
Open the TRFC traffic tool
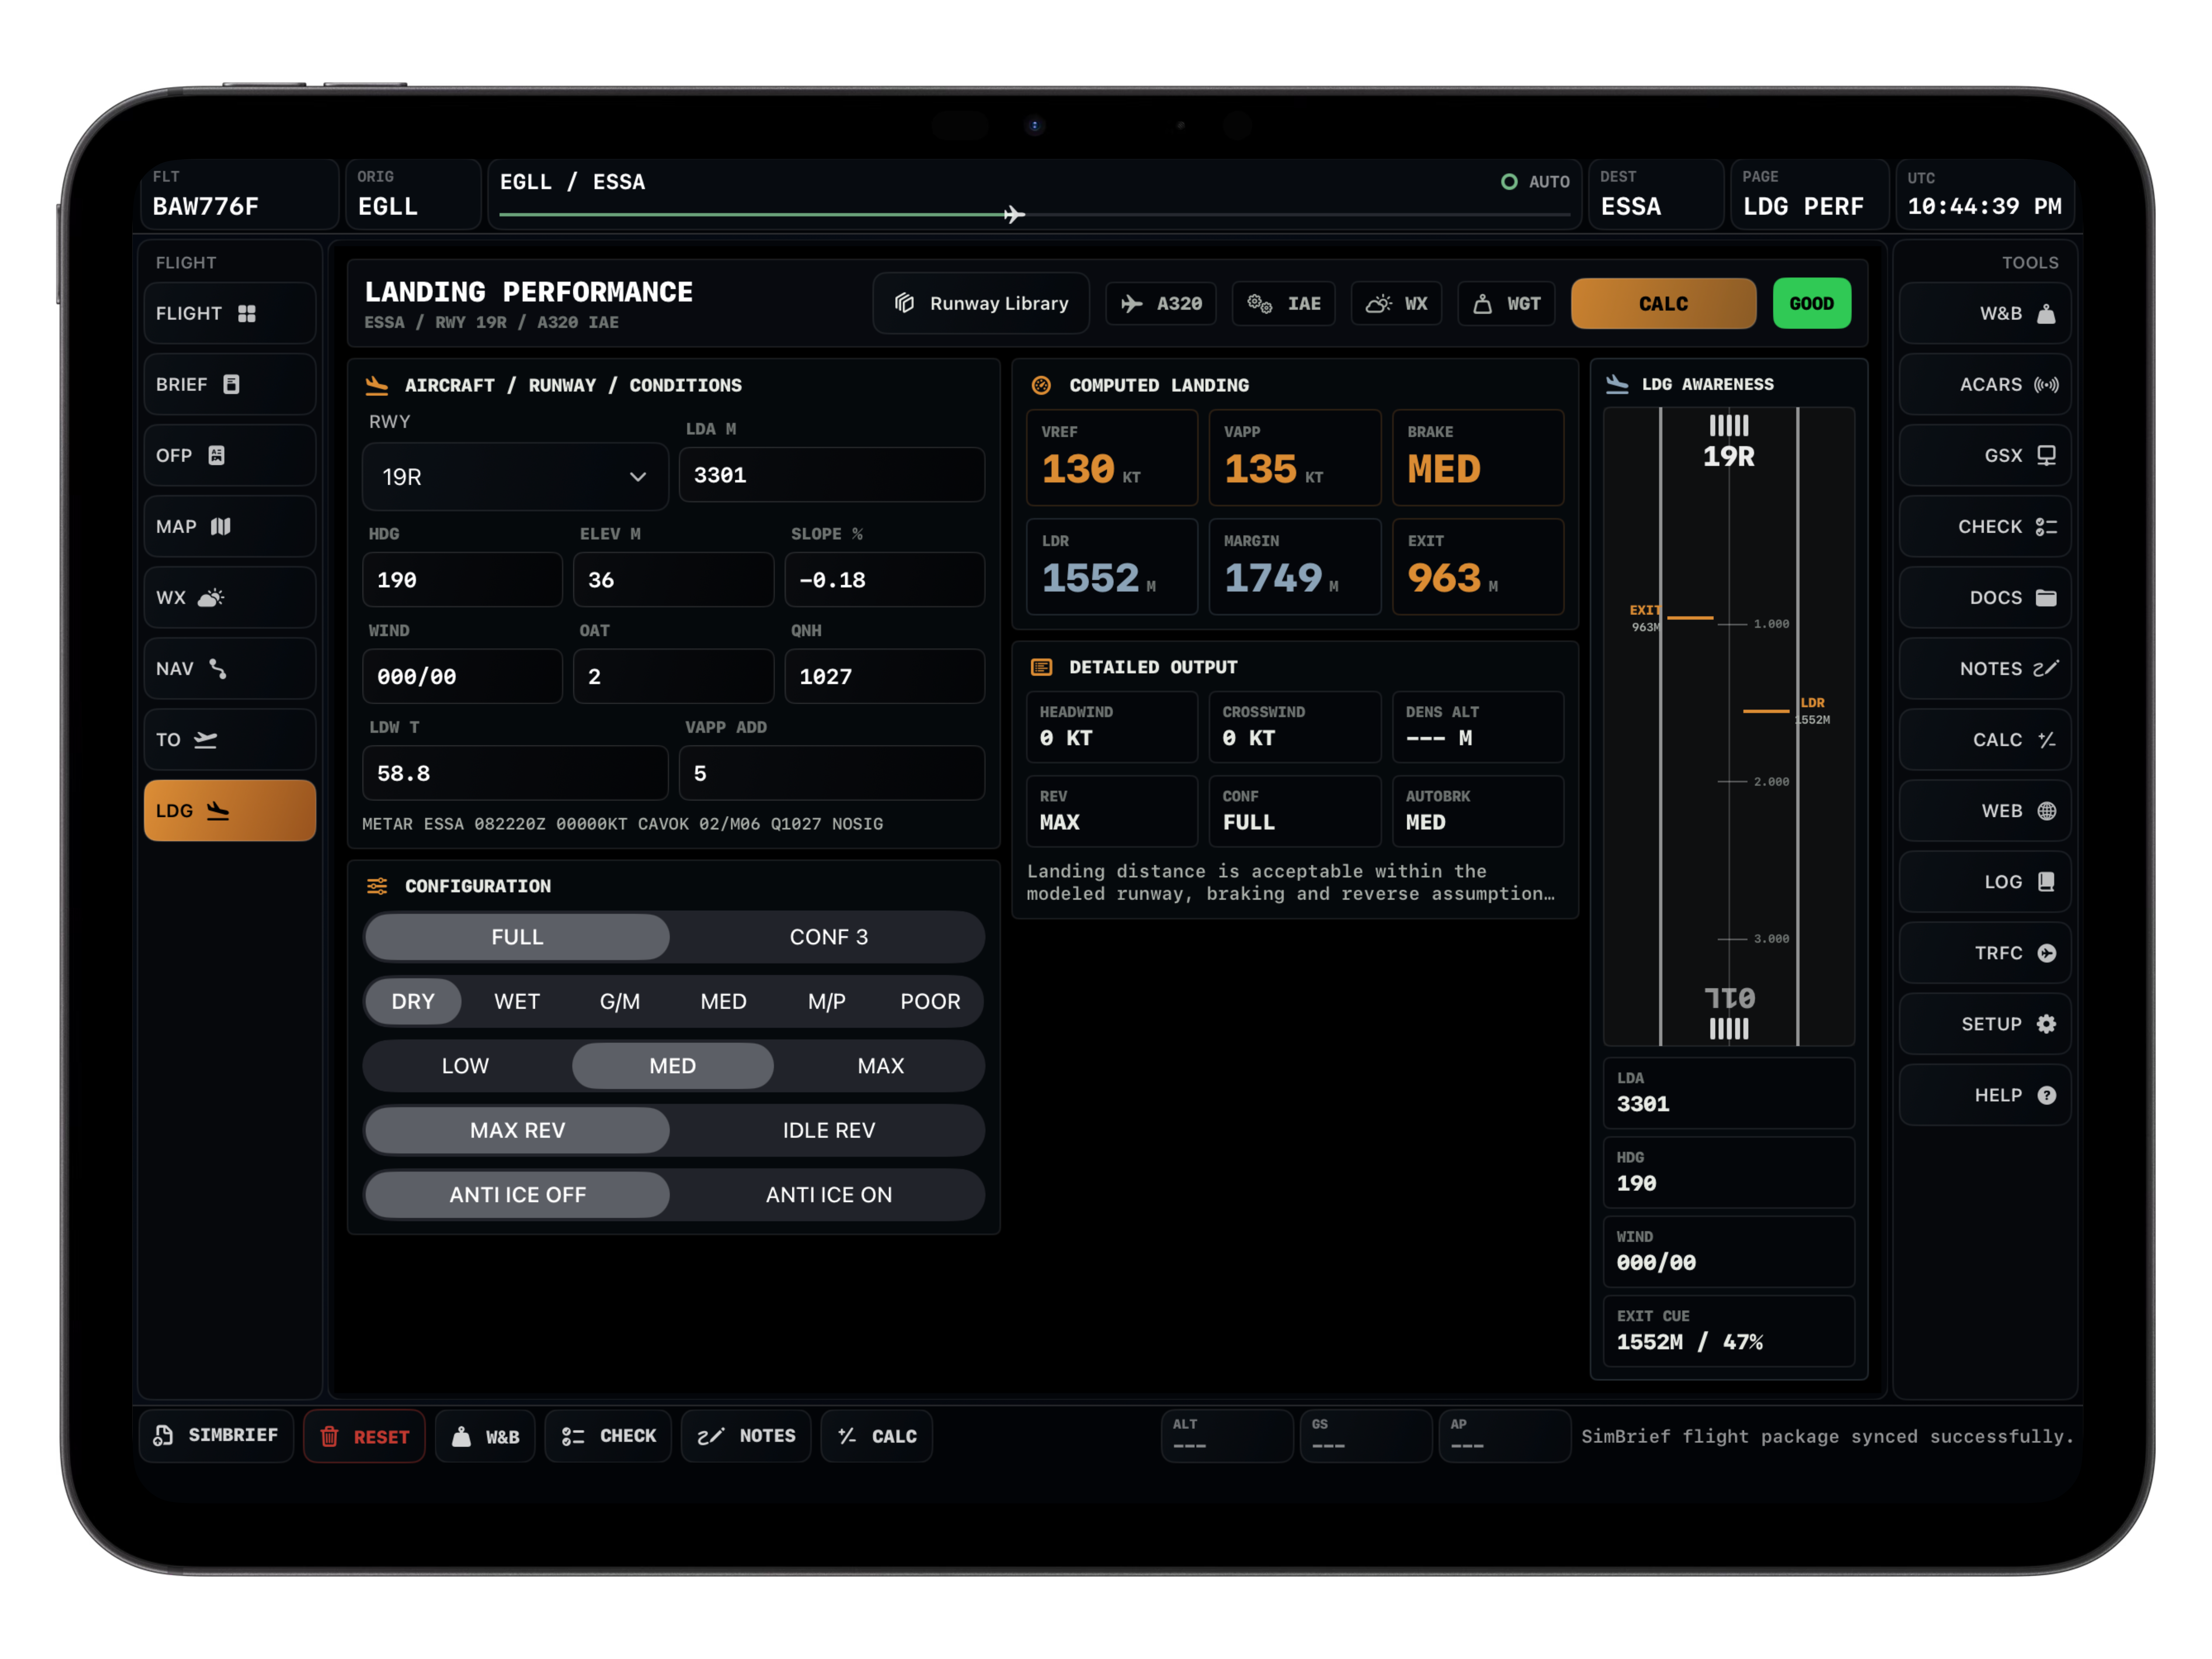tap(1985, 953)
